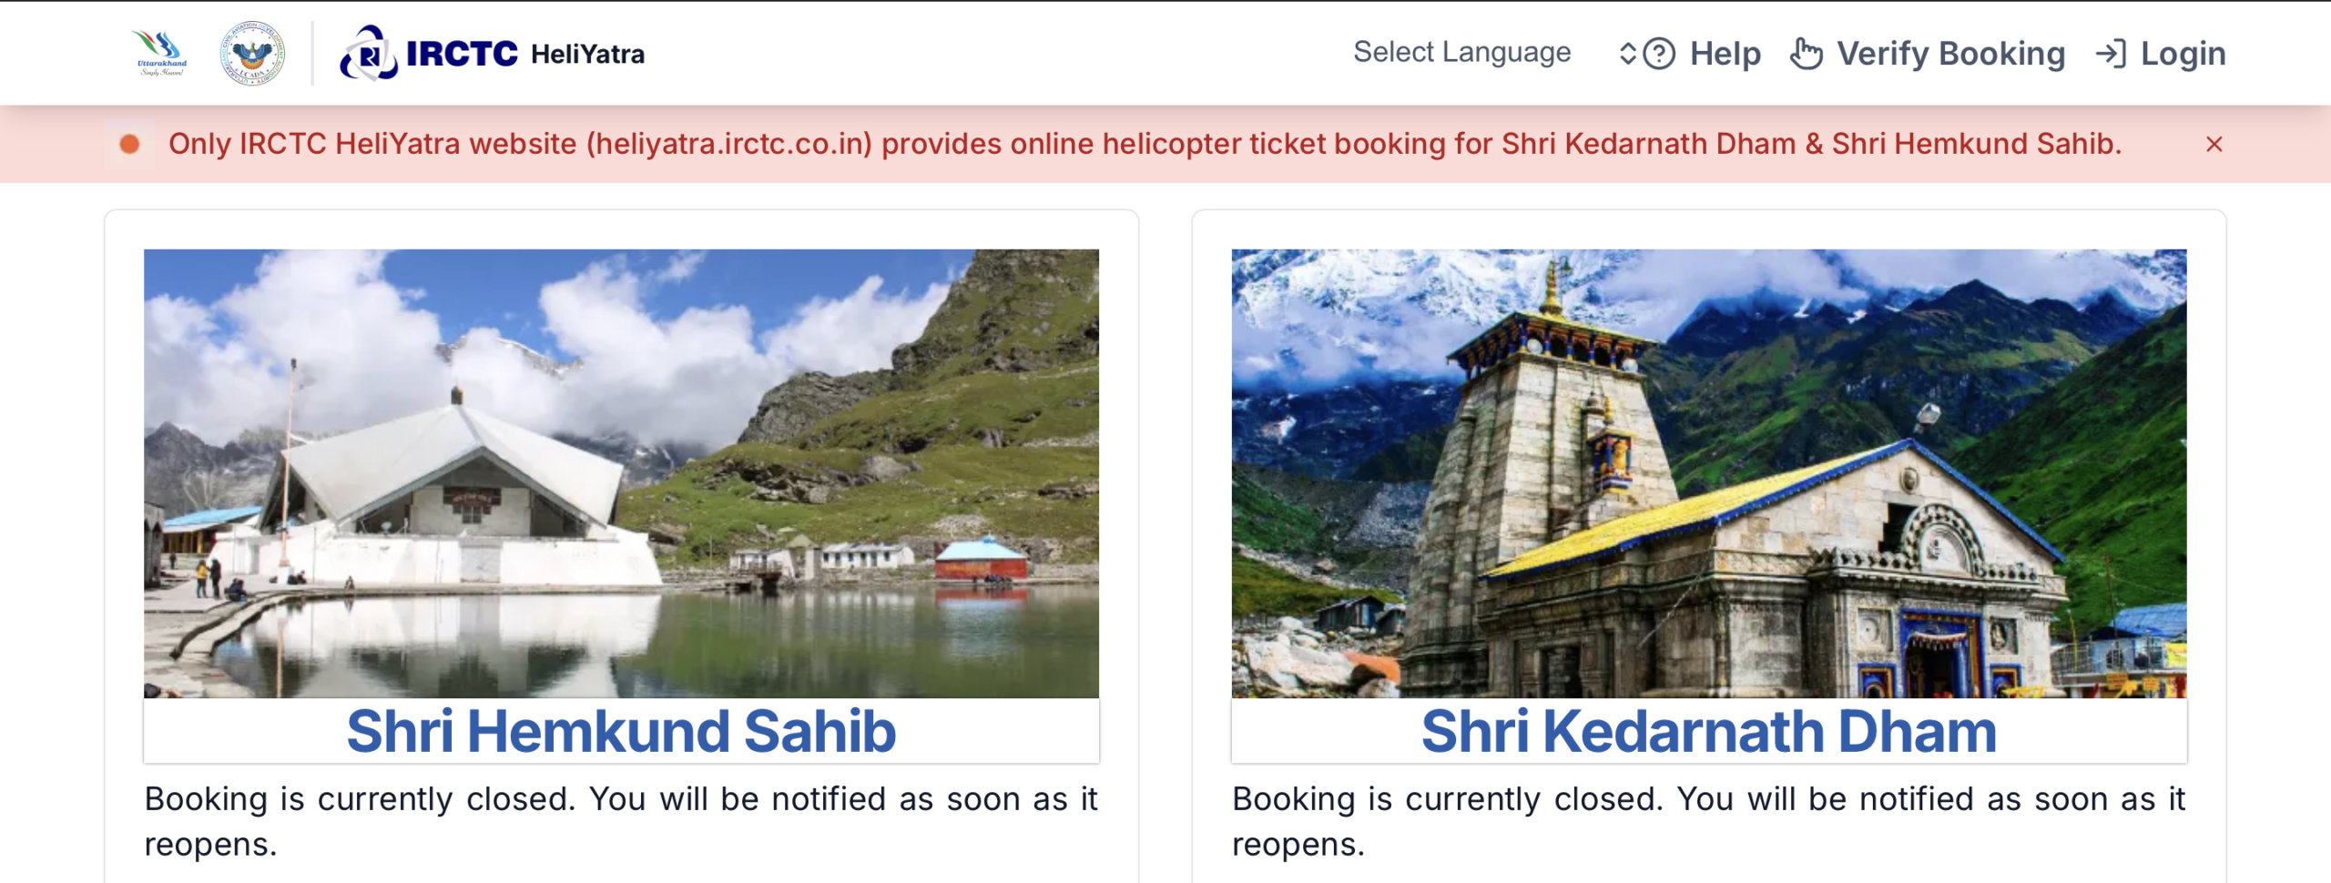Dismiss the red notice banner
This screenshot has width=2331, height=883.
coord(2214,144)
